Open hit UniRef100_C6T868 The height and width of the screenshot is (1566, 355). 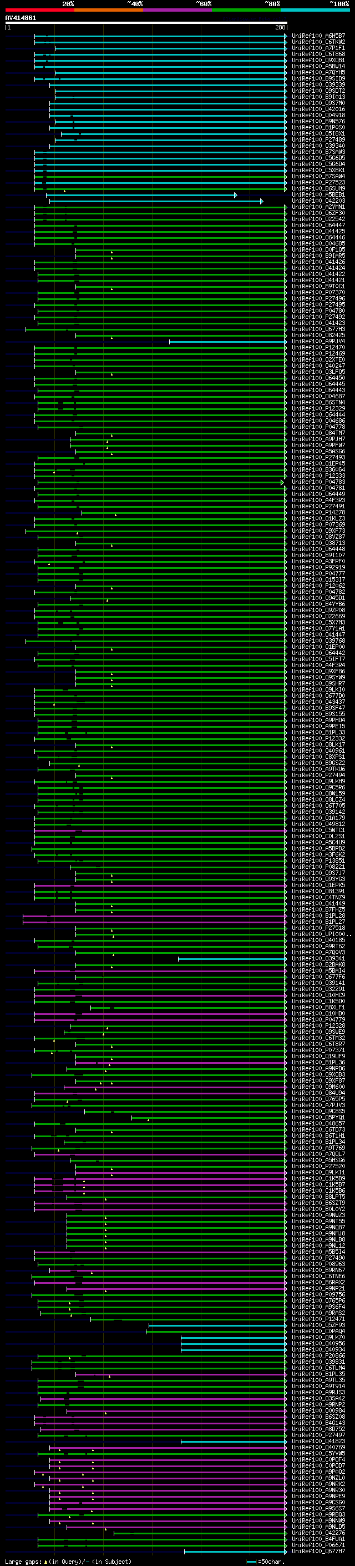click(x=318, y=54)
